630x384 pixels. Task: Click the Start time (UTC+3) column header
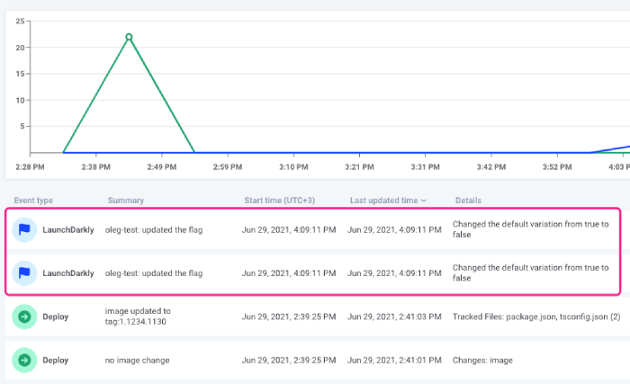[x=280, y=201]
